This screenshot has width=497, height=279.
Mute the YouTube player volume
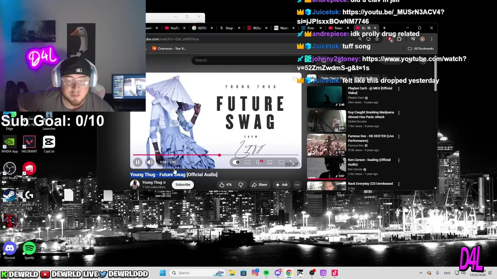(x=150, y=162)
